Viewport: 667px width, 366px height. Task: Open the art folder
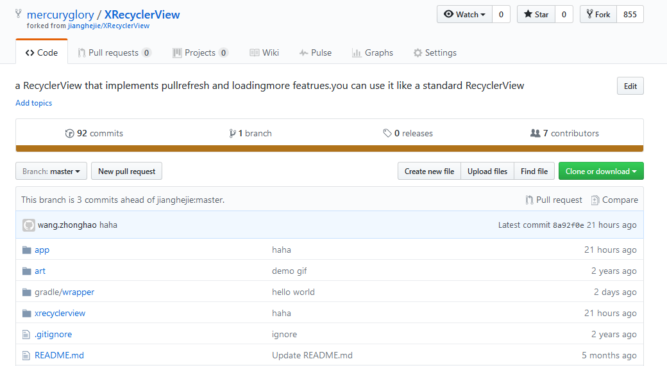point(40,271)
